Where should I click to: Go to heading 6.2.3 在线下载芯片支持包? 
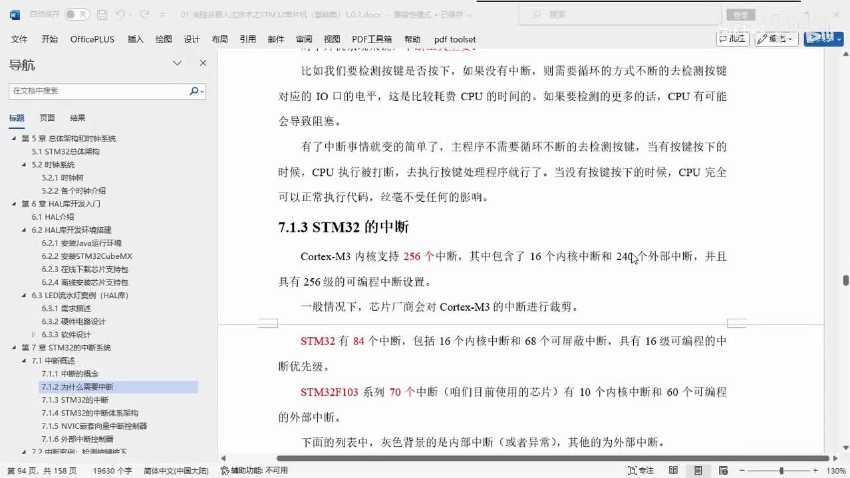[x=85, y=270]
